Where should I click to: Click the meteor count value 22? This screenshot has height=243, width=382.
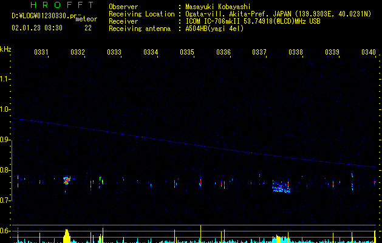88,28
